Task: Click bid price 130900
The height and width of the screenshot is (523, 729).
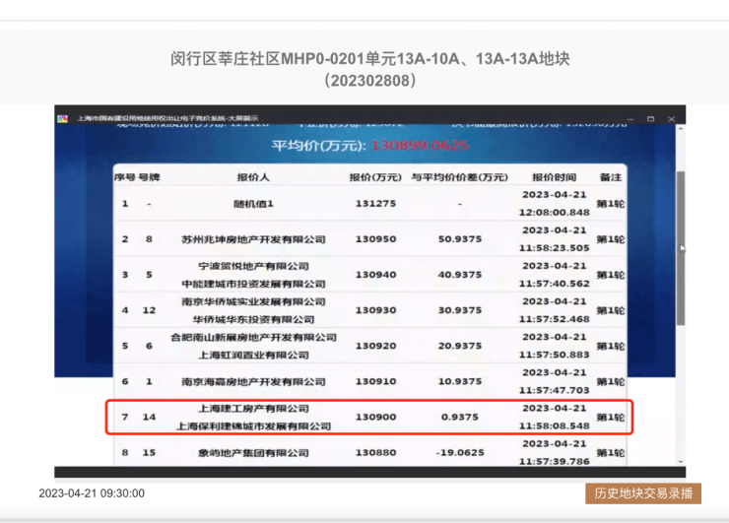Action: pyautogui.click(x=375, y=417)
